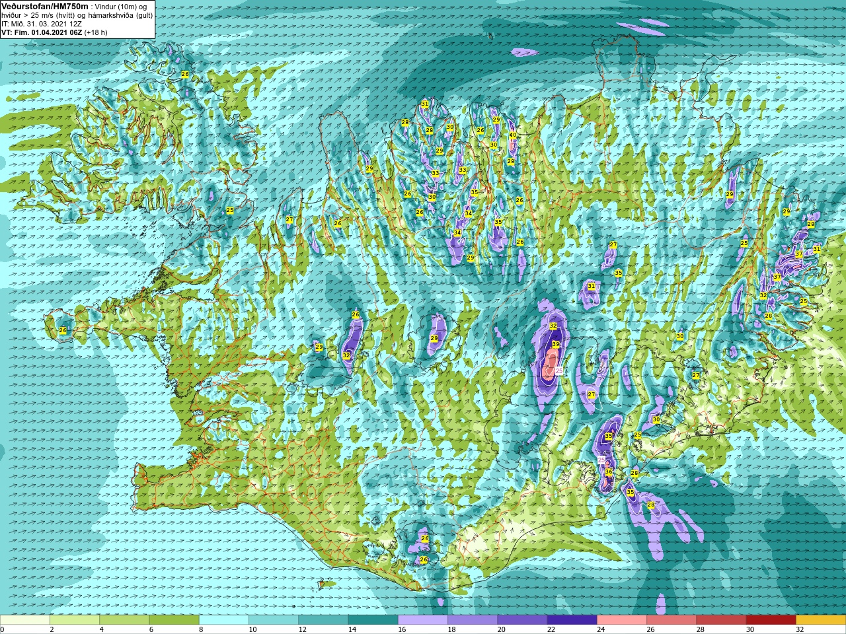This screenshot has width=846, height=634.
Task: Select the yellow '39' gust label
Action: [556, 345]
